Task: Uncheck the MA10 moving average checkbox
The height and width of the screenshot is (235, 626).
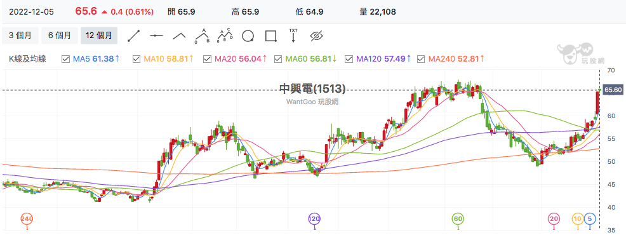Action: pos(136,59)
